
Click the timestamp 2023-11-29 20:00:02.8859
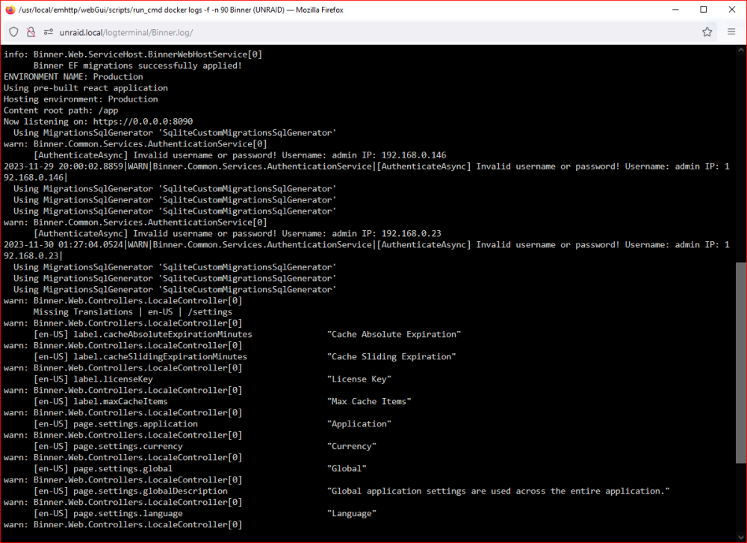point(63,167)
